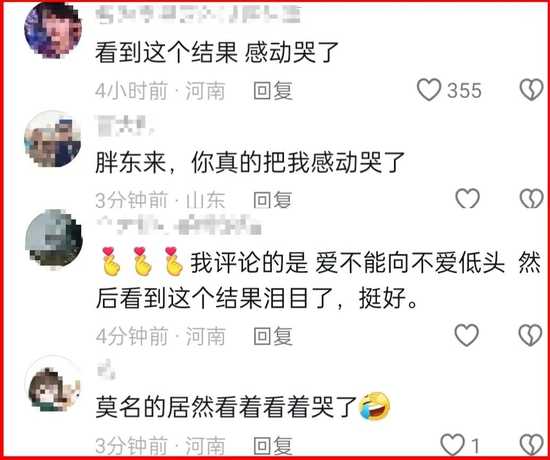550x460 pixels.
Task: Like the 莫名的居然看着看着哭了 comment
Action: (452, 445)
